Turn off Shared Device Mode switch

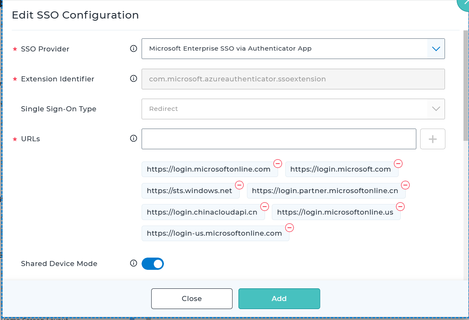(x=153, y=264)
